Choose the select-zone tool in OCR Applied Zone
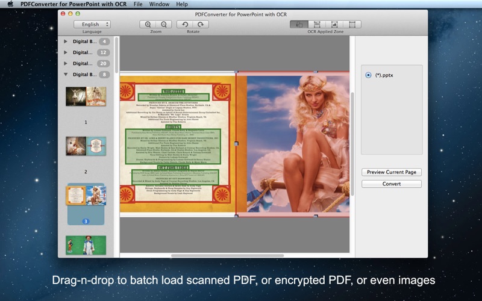The height and width of the screenshot is (301, 482). coord(299,24)
